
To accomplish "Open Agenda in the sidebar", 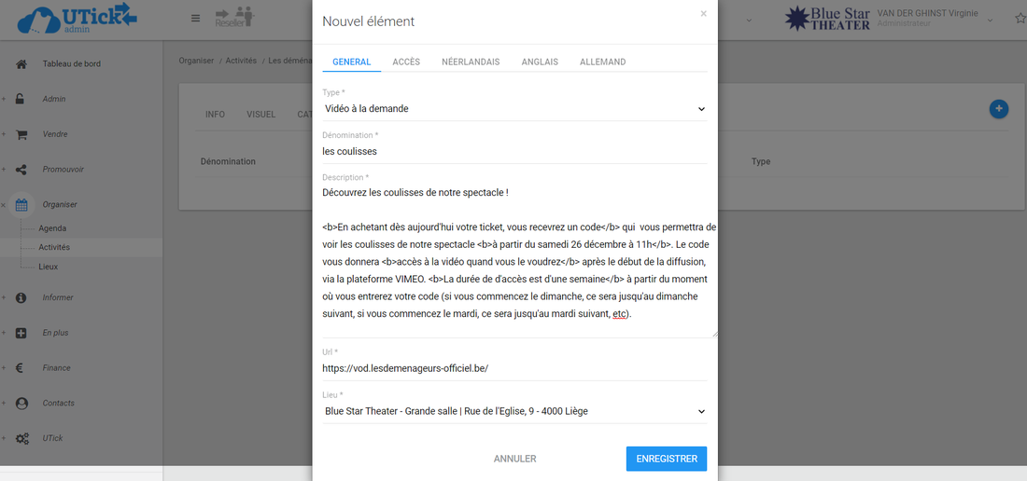I will (52, 228).
